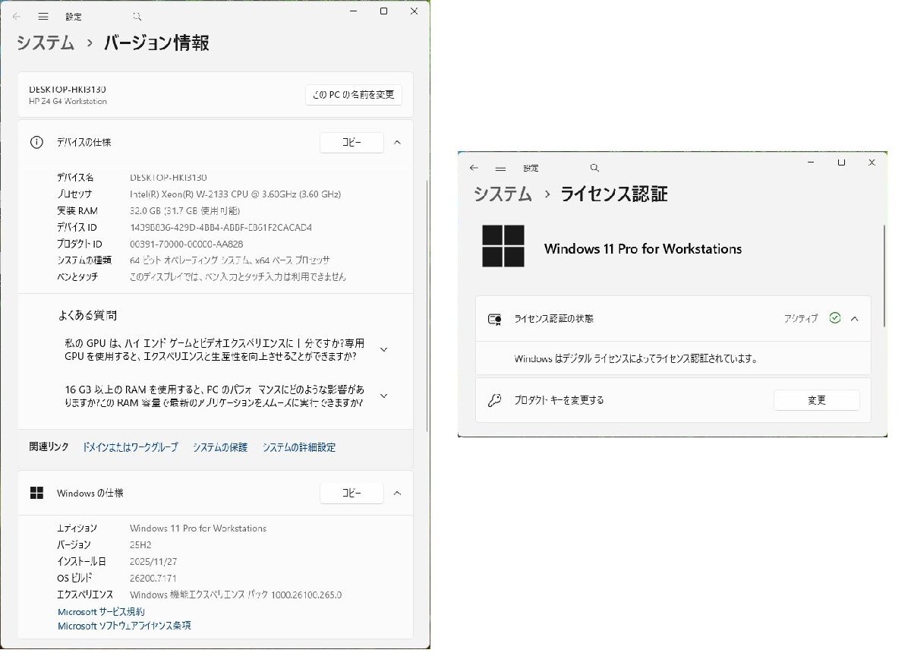Screen dimensions: 911x653
Task: Click プロダクト ID value 00391-70000-00000-AA828
Action: click(x=187, y=244)
